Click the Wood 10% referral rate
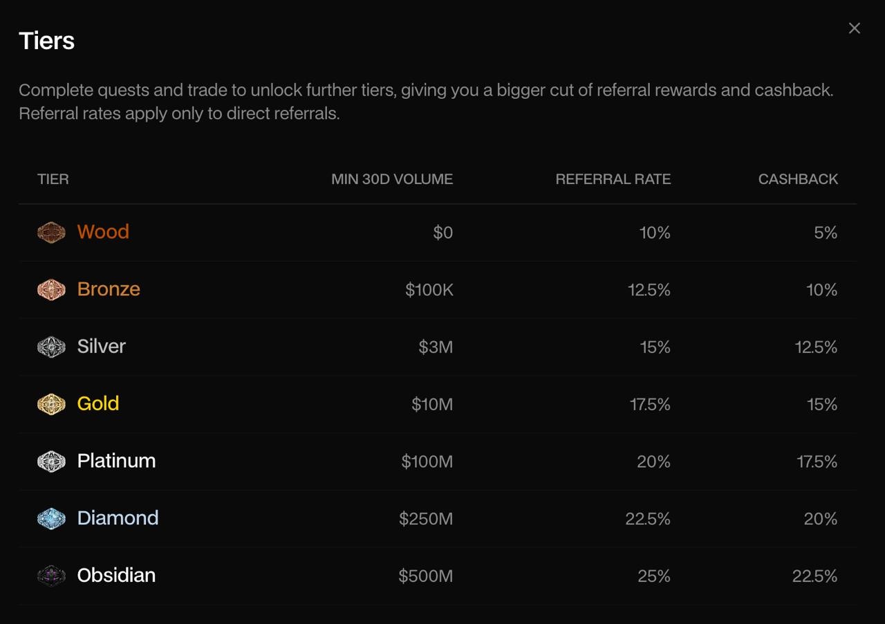Viewport: 885px width, 624px height. pos(655,232)
